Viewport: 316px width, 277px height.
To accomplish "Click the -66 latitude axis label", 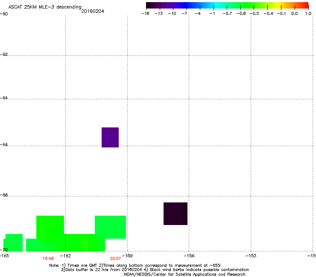I will [4, 144].
